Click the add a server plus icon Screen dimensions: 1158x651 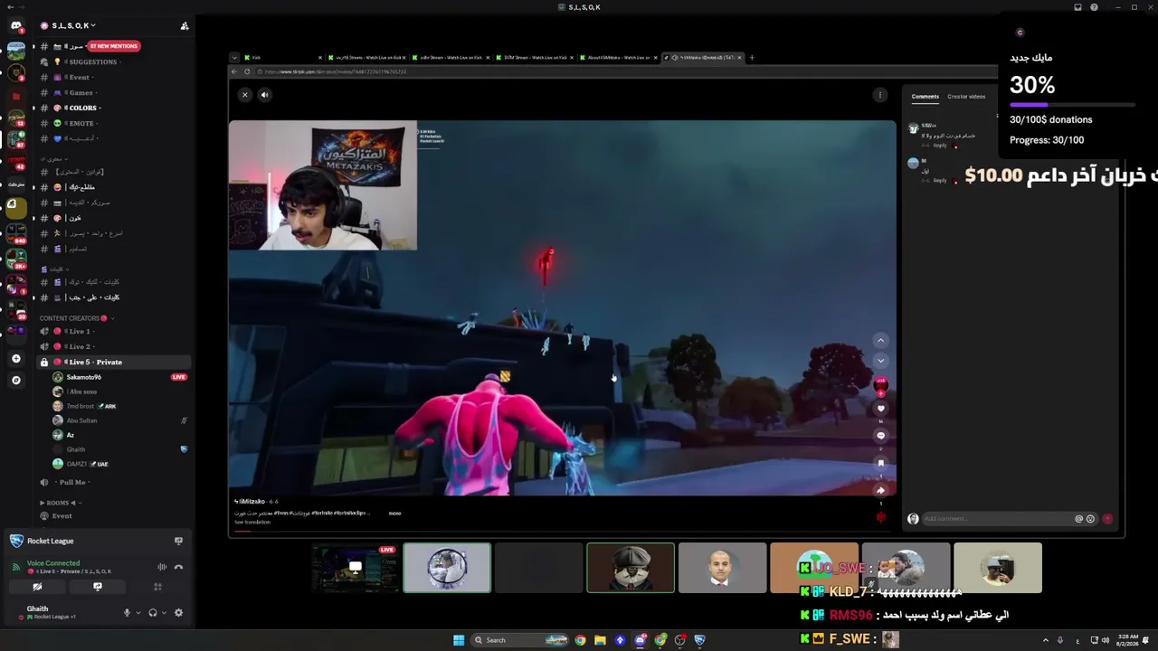click(x=15, y=359)
